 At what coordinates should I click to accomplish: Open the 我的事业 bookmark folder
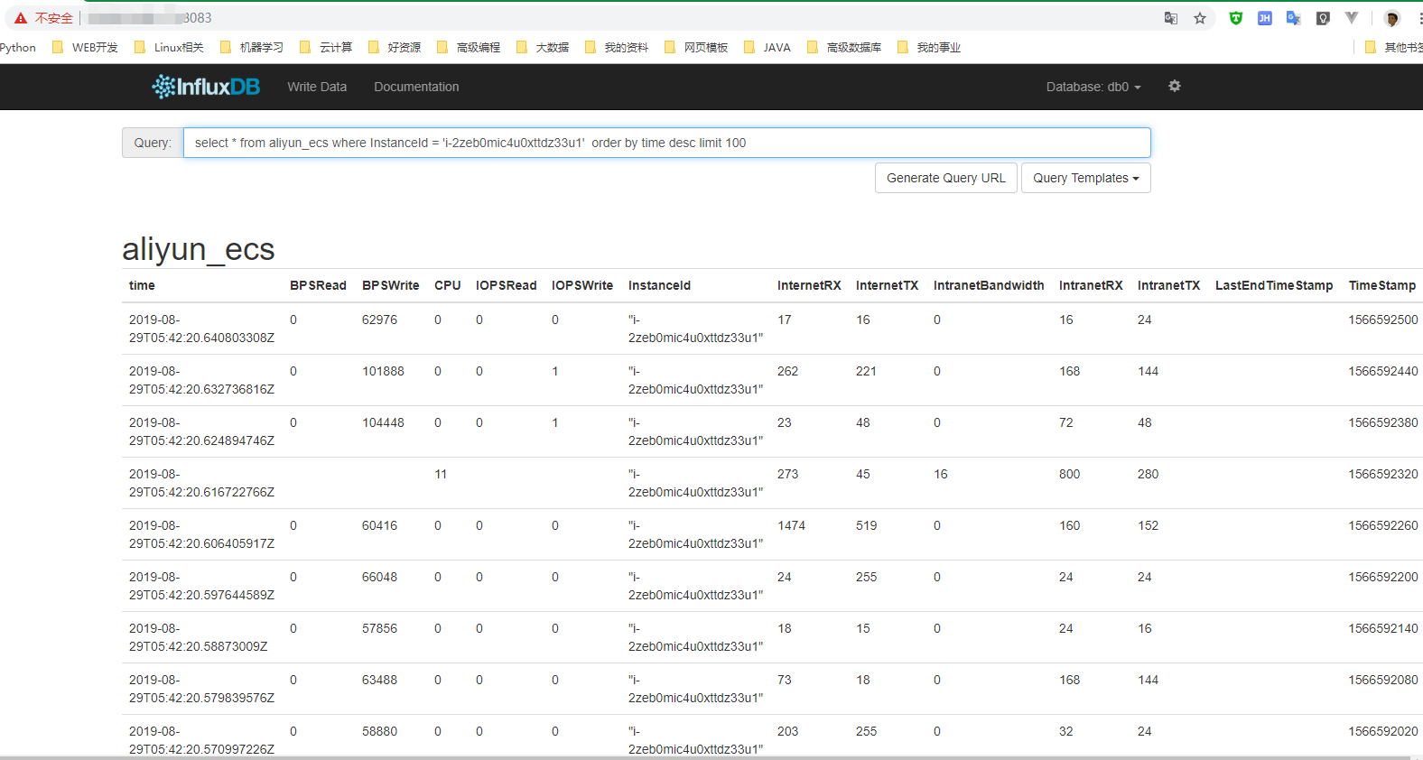(x=929, y=48)
